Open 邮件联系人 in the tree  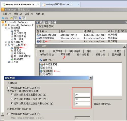(20, 53)
